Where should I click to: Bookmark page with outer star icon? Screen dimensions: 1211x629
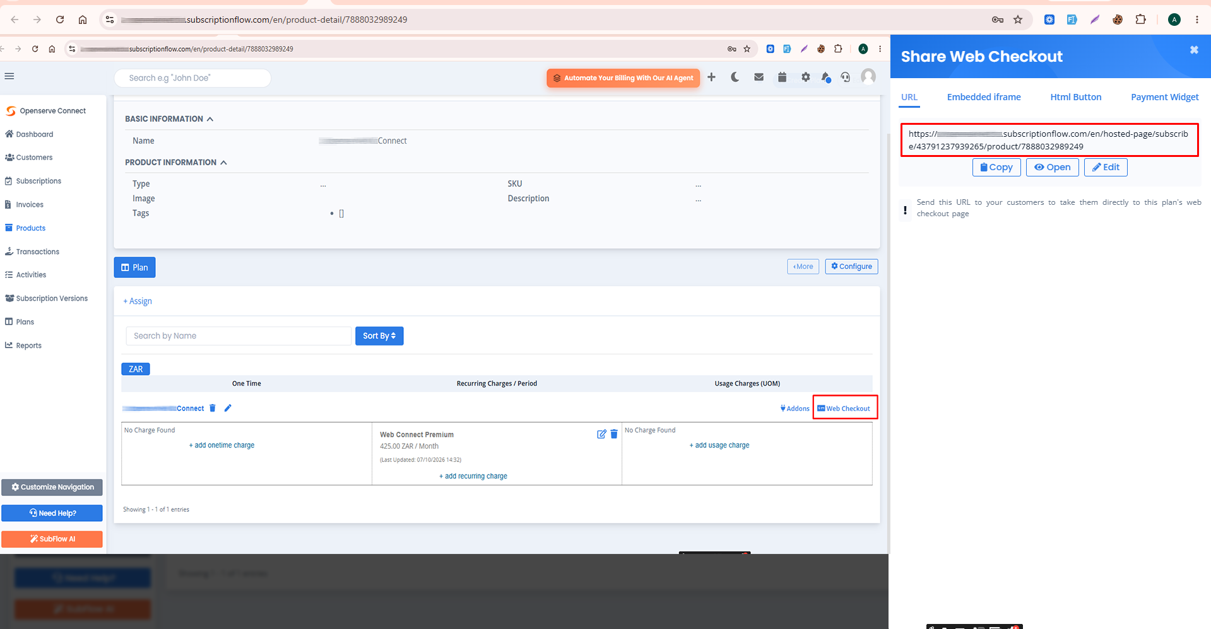[x=1018, y=20]
